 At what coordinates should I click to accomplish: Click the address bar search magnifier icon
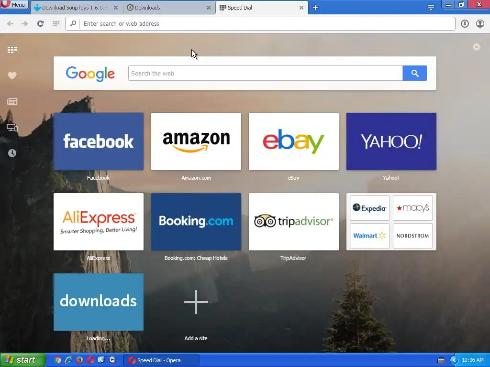(73, 23)
